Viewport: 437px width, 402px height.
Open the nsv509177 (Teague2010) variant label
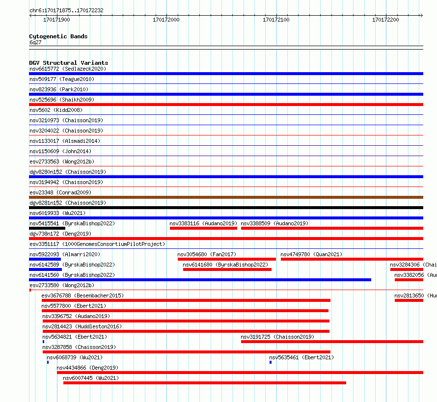62,79
